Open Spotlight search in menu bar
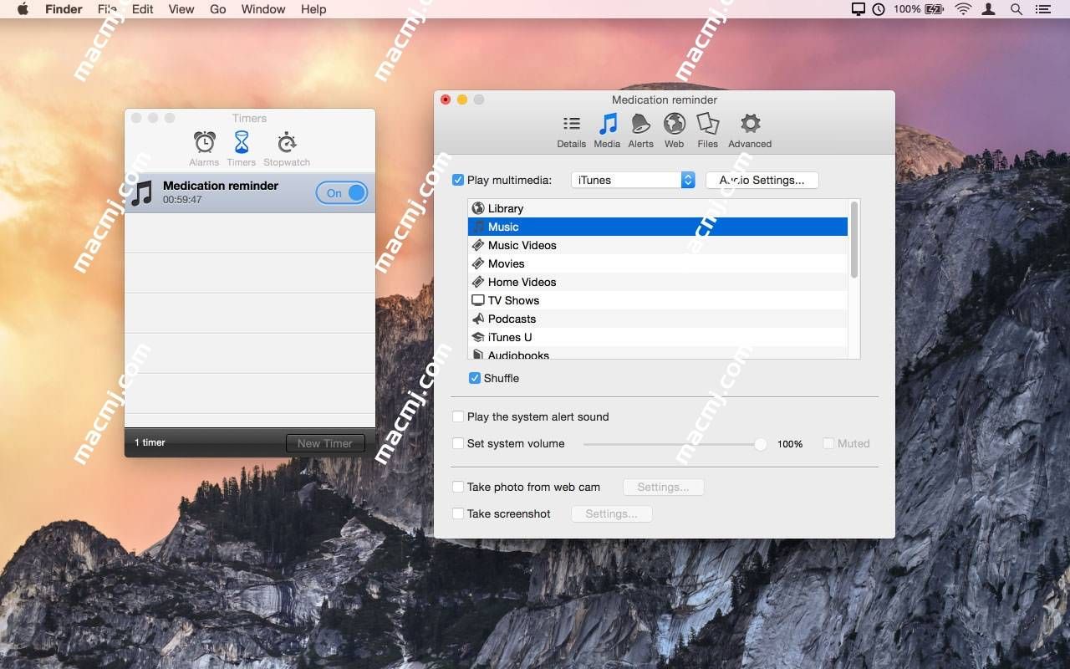 point(1016,9)
